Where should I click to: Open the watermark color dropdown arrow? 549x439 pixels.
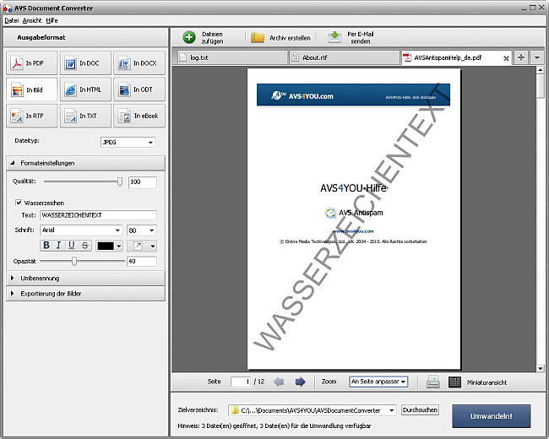click(x=119, y=247)
